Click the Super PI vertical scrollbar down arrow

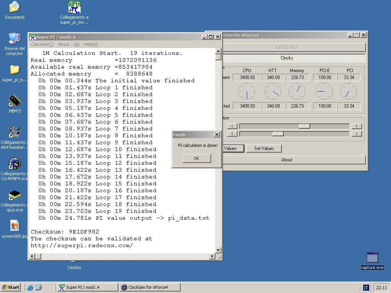tap(218, 250)
